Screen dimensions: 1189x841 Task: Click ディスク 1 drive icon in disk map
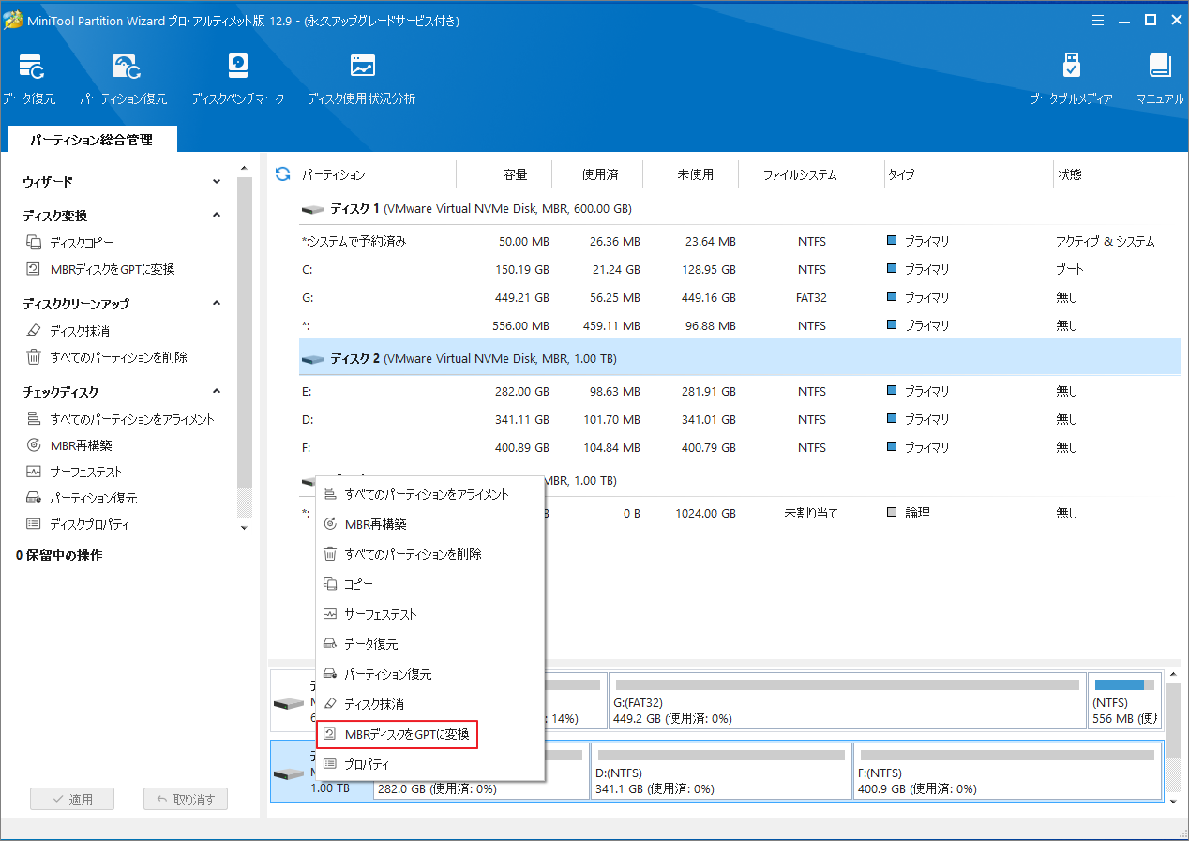coord(288,703)
